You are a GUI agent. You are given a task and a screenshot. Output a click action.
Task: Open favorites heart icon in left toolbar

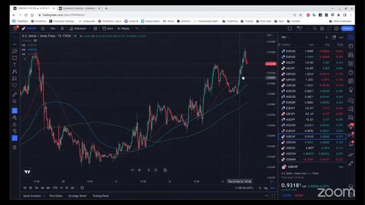(x=15, y=85)
